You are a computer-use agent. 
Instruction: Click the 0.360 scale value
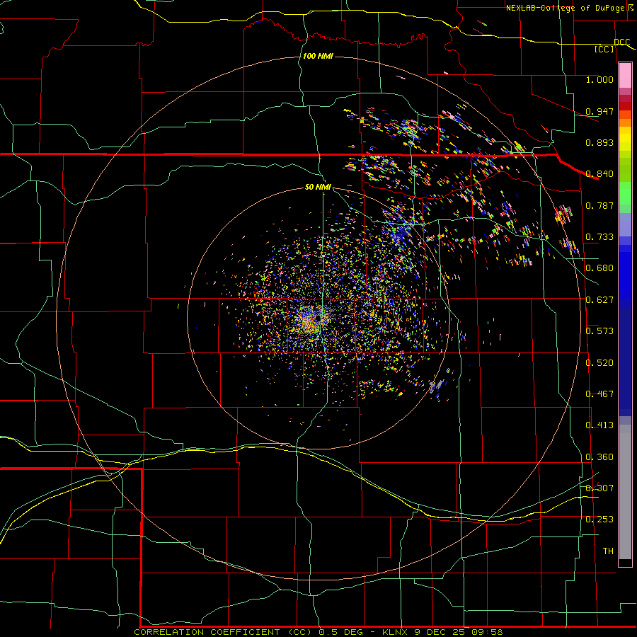click(599, 457)
